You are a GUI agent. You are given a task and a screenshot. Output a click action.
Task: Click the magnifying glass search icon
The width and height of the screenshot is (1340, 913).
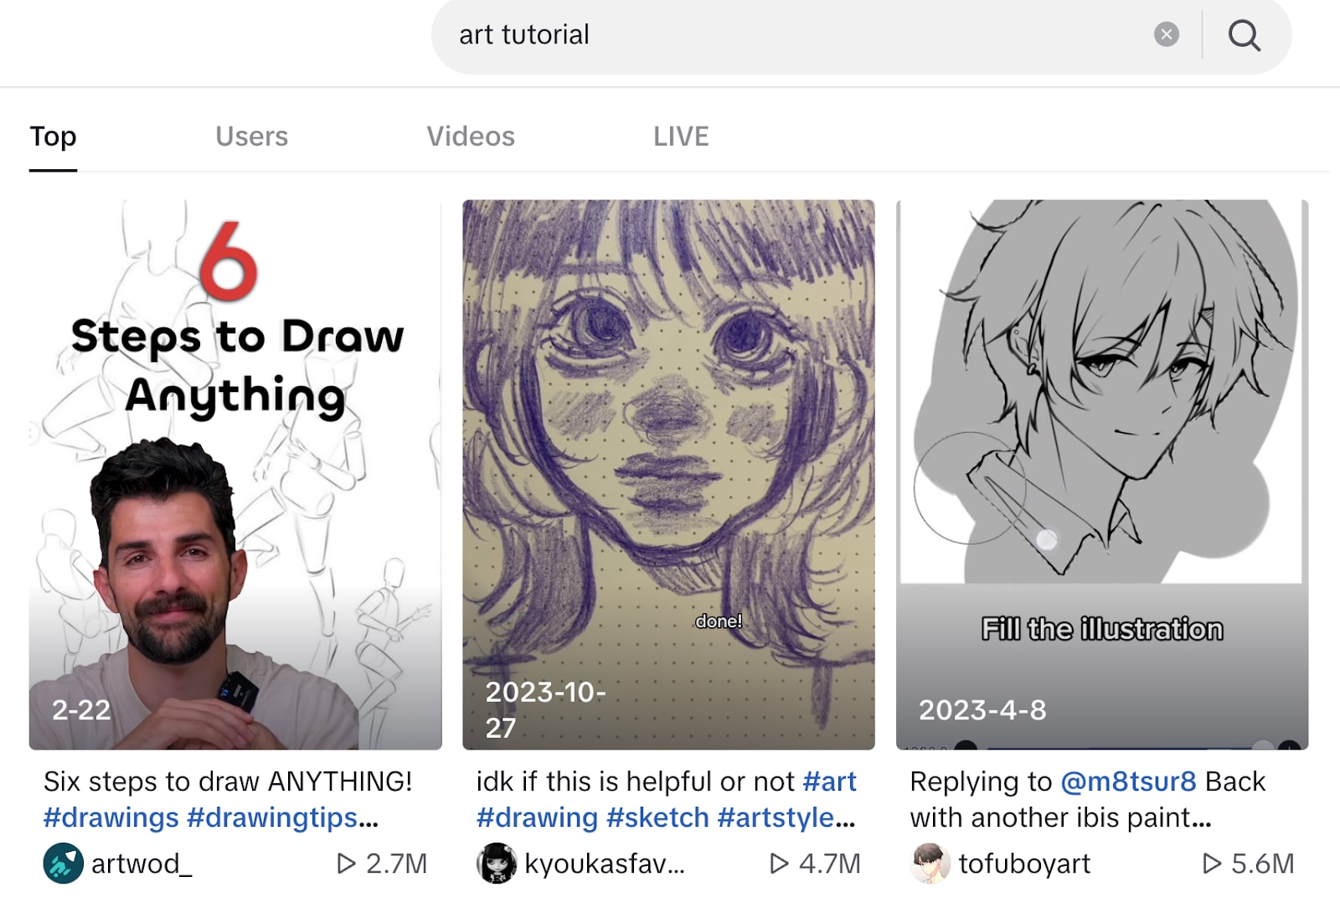pos(1244,35)
